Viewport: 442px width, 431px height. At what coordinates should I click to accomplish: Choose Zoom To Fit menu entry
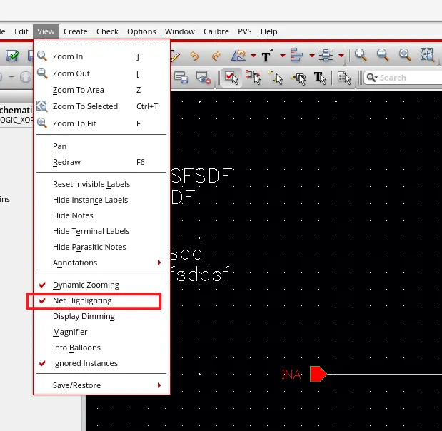coord(101,123)
